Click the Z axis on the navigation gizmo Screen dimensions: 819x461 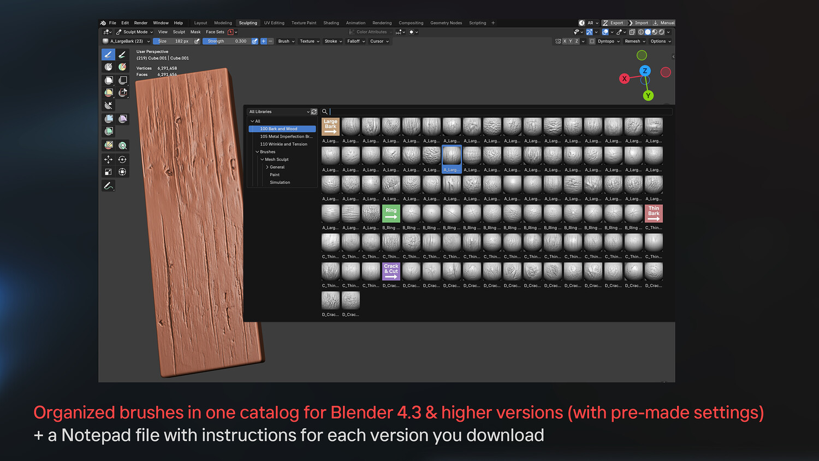pos(645,71)
